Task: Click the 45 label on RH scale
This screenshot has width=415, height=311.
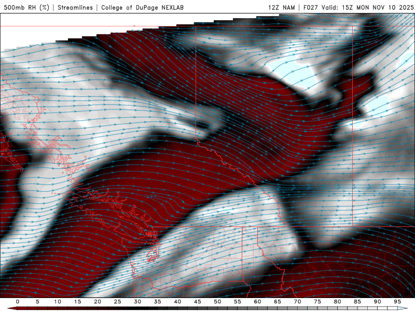Action: click(198, 302)
